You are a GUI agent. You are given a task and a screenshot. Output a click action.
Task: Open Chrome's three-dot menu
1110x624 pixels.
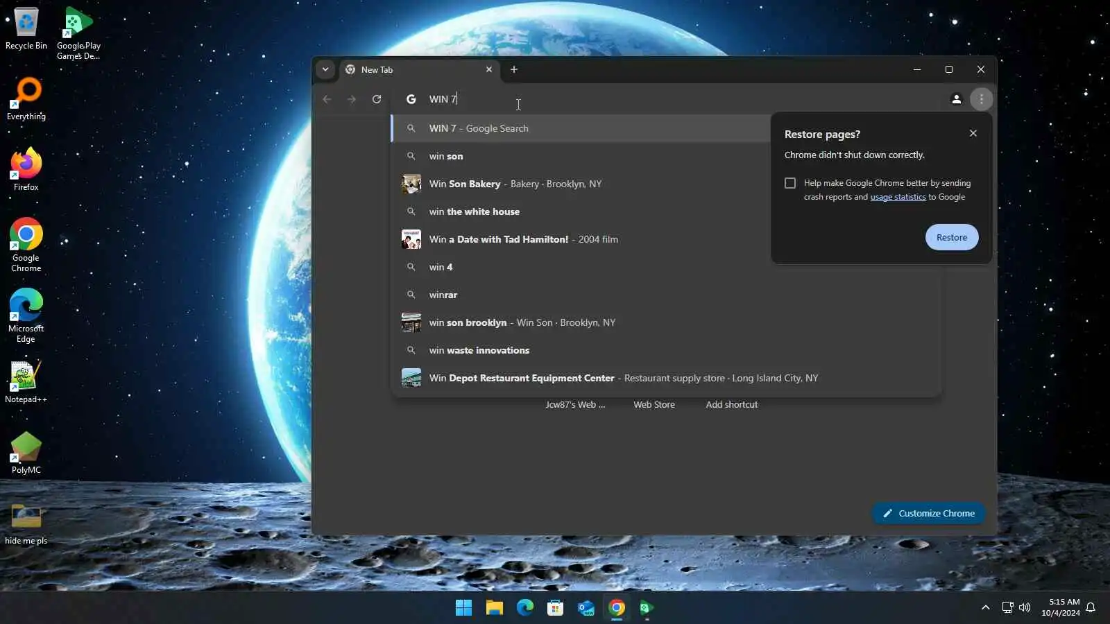click(981, 99)
